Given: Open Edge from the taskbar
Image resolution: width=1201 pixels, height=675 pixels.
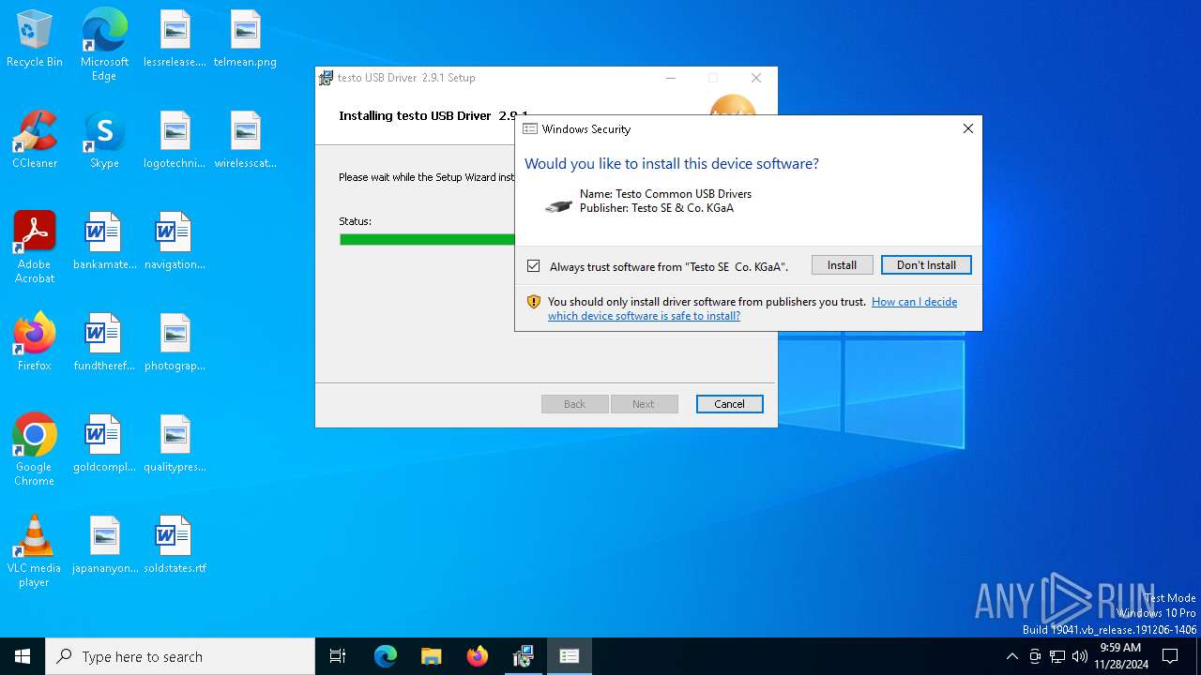Looking at the screenshot, I should click(386, 656).
